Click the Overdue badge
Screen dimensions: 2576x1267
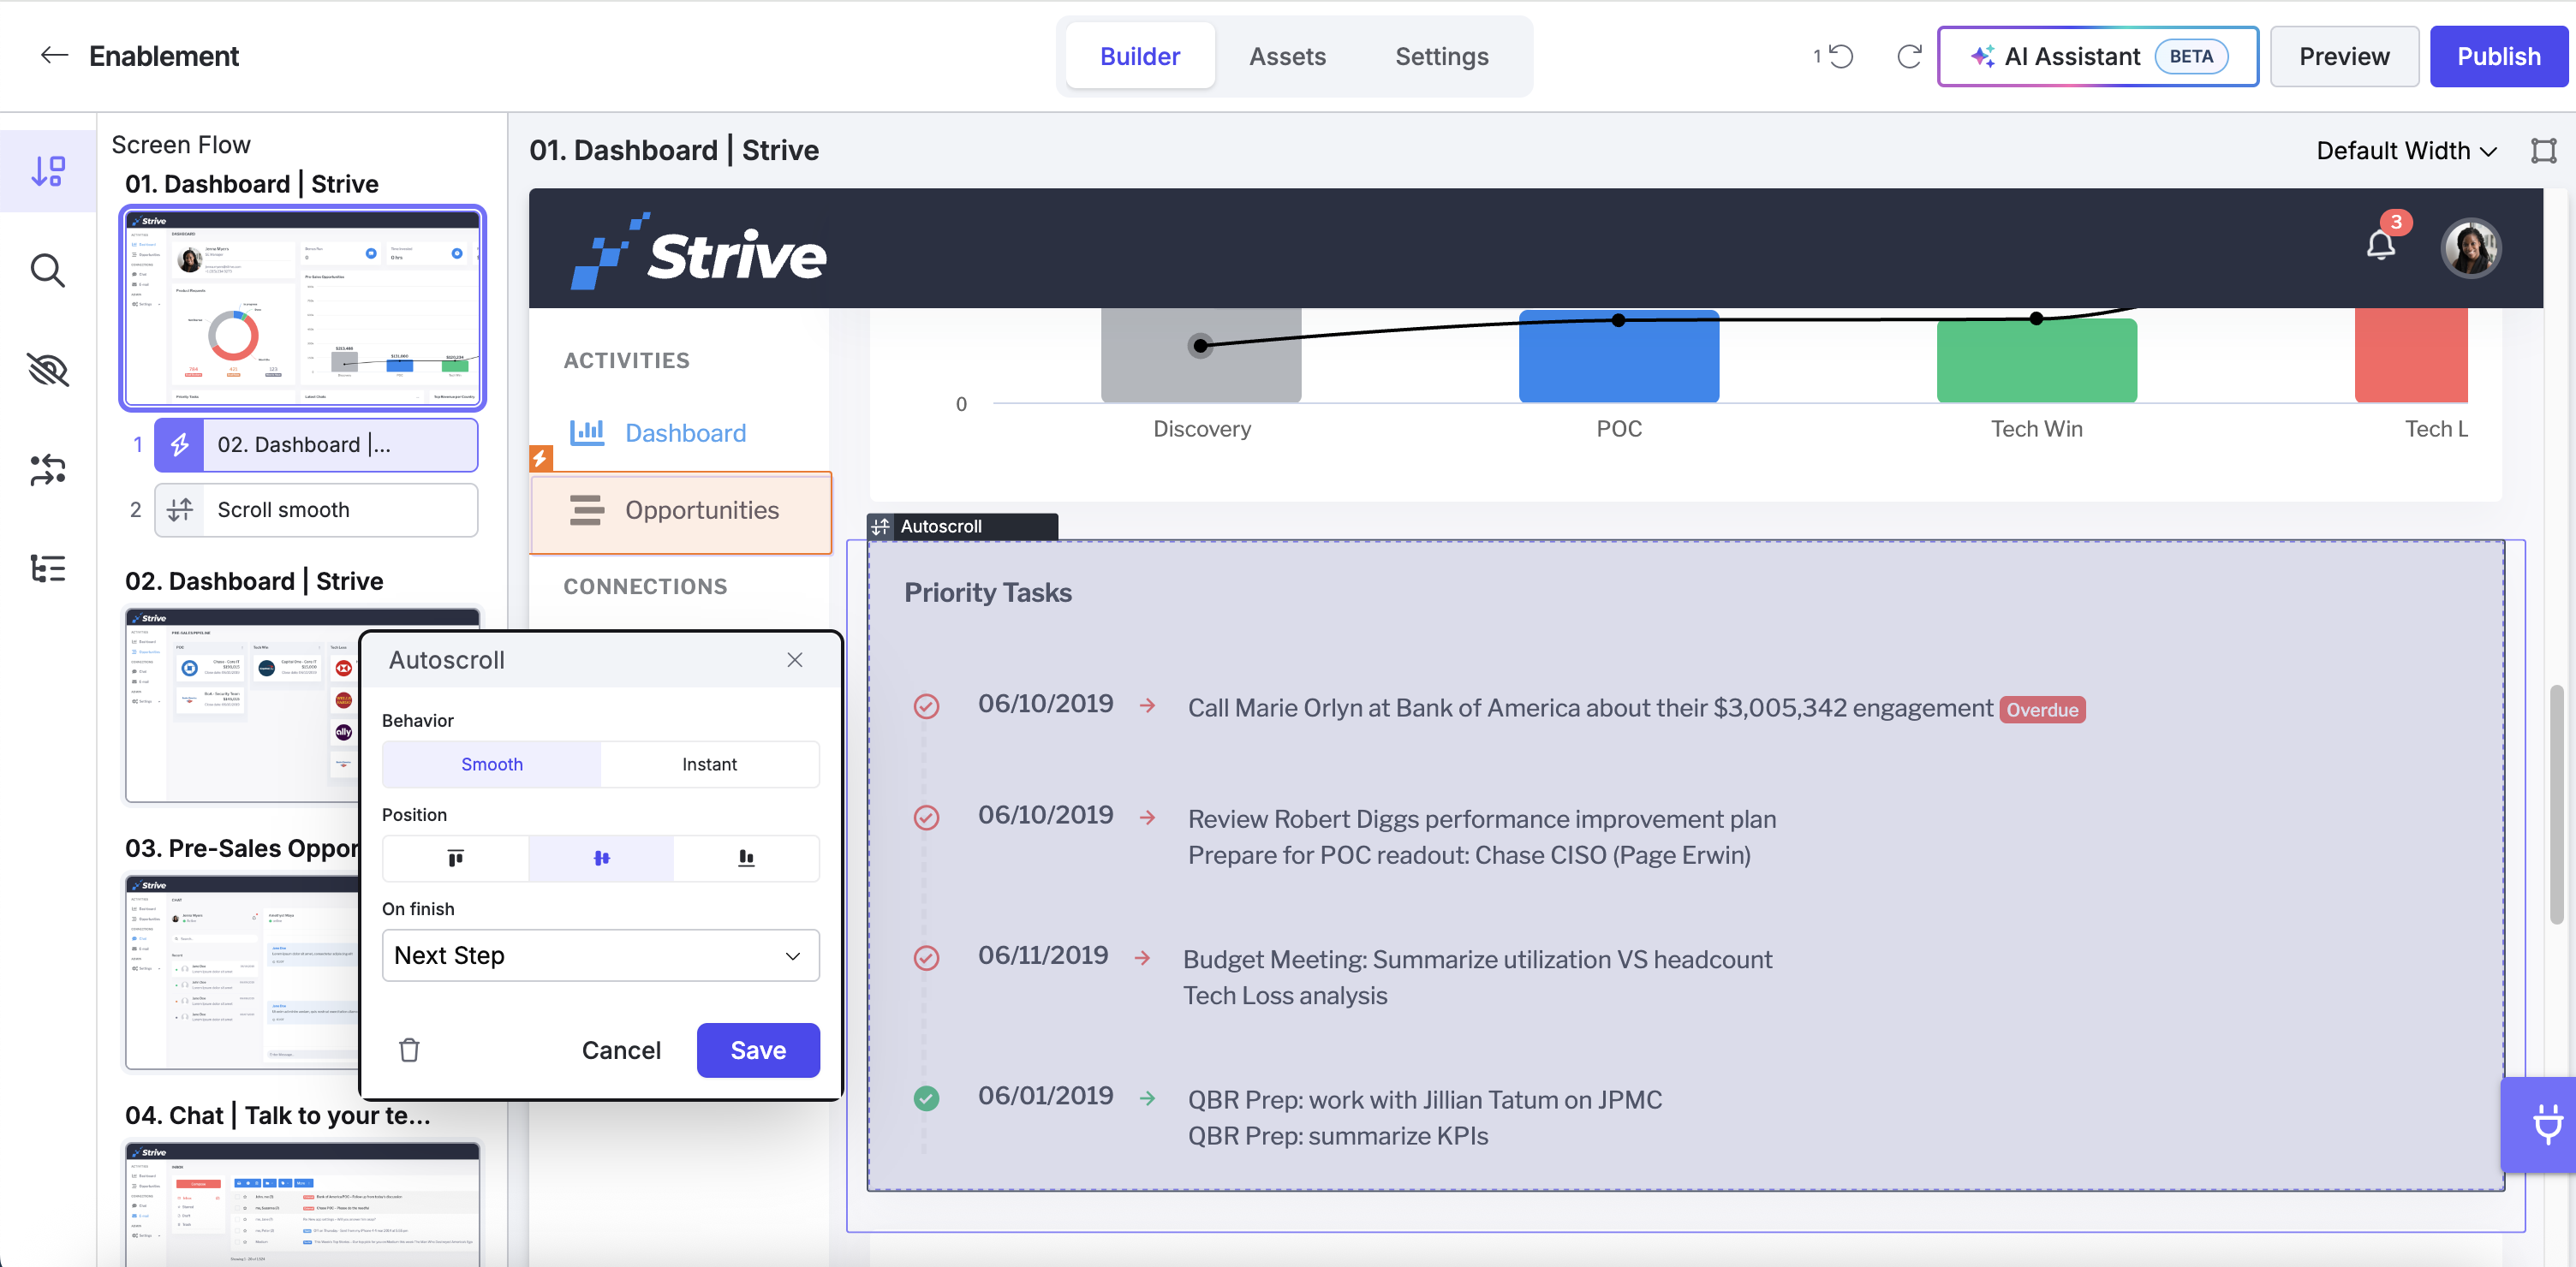click(x=2042, y=710)
